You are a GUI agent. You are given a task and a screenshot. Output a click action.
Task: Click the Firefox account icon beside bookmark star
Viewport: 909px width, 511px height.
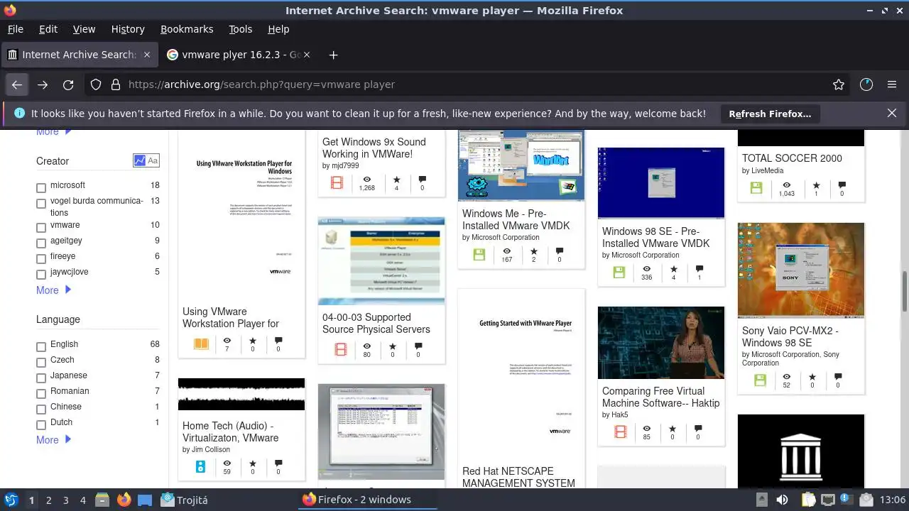(866, 84)
